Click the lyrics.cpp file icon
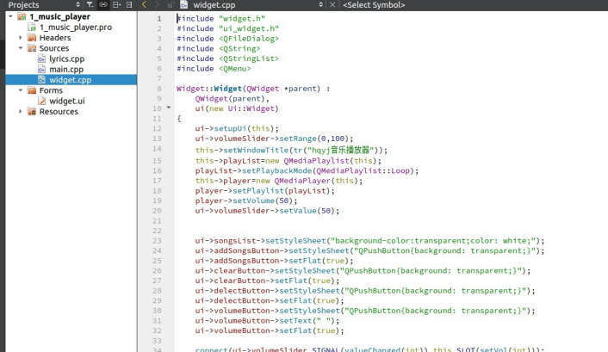 [x=41, y=59]
